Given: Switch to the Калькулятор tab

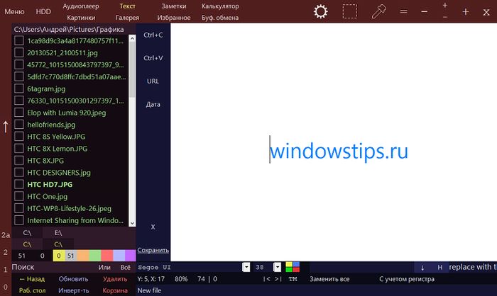Looking at the screenshot, I should tap(220, 6).
